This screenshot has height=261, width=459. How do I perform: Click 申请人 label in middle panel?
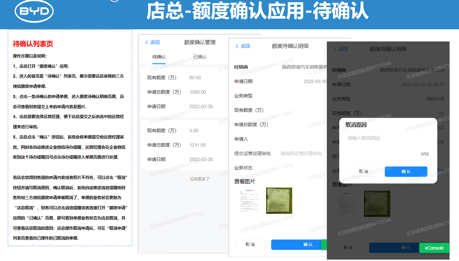[x=241, y=139]
